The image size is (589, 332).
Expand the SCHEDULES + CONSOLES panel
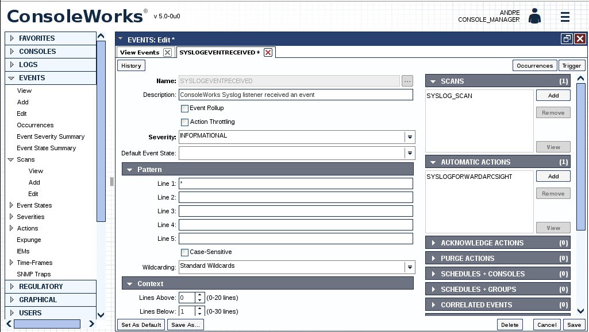[433, 274]
